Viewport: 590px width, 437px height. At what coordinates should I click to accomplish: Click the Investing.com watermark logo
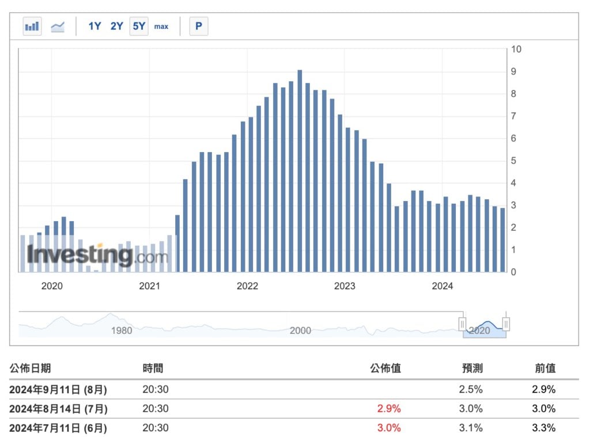click(x=98, y=255)
